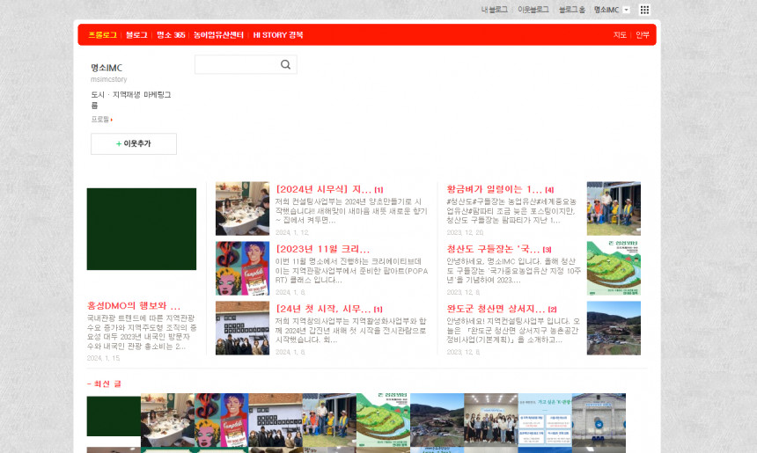Go to 내 블로그 in top bar

click(494, 10)
